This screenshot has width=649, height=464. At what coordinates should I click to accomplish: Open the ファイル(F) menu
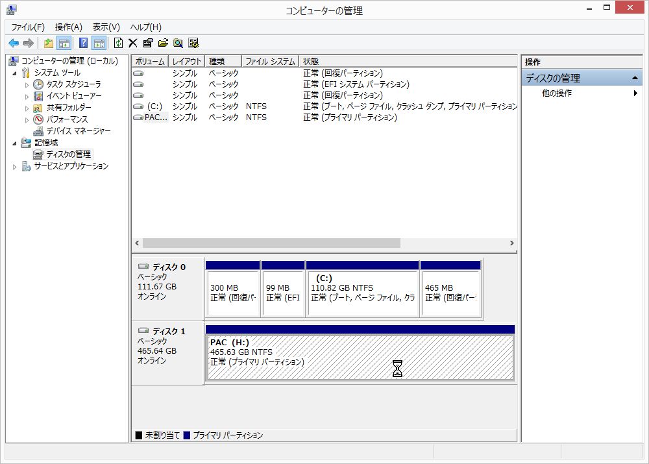(28, 27)
